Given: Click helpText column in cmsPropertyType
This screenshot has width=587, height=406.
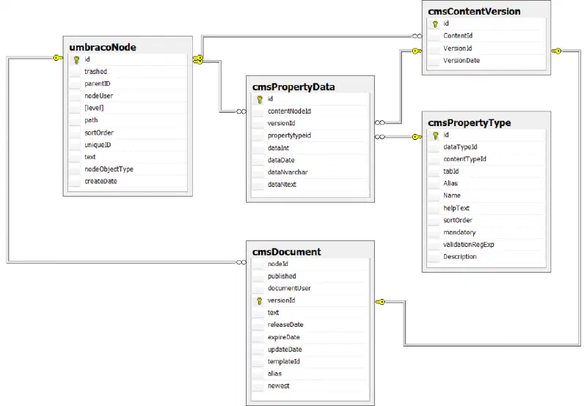Looking at the screenshot, I should coord(486,208).
